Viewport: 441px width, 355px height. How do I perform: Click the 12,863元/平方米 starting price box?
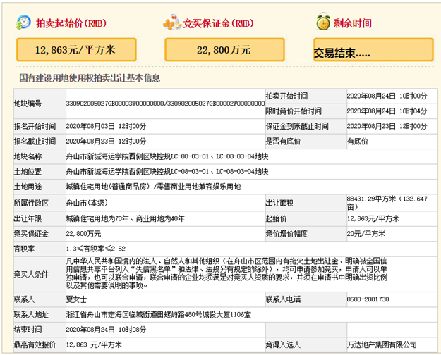(x=76, y=50)
